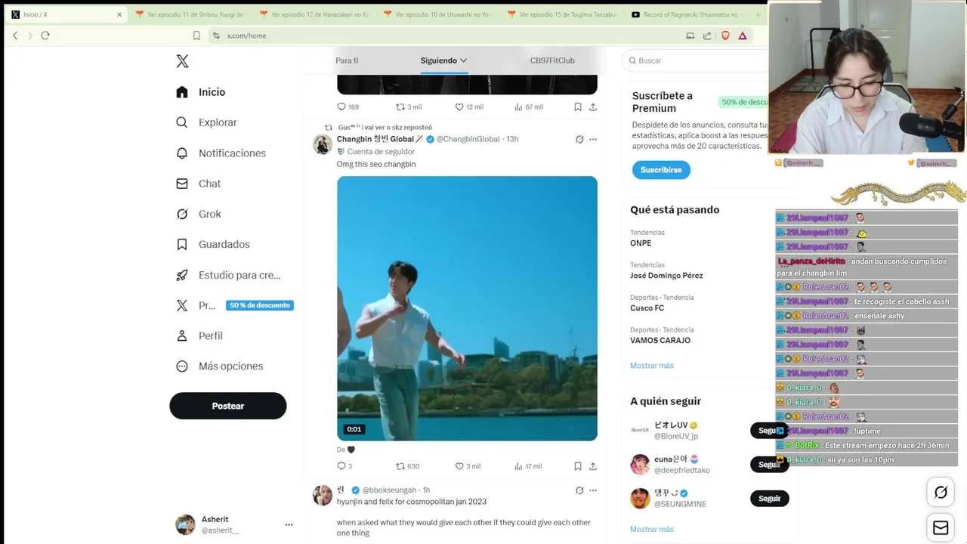
Task: Share the top post
Action: pos(593,107)
